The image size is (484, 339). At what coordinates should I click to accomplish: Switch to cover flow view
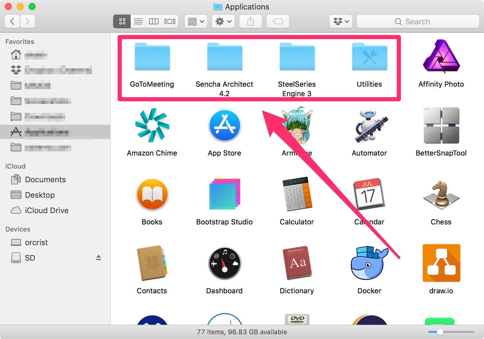(170, 21)
